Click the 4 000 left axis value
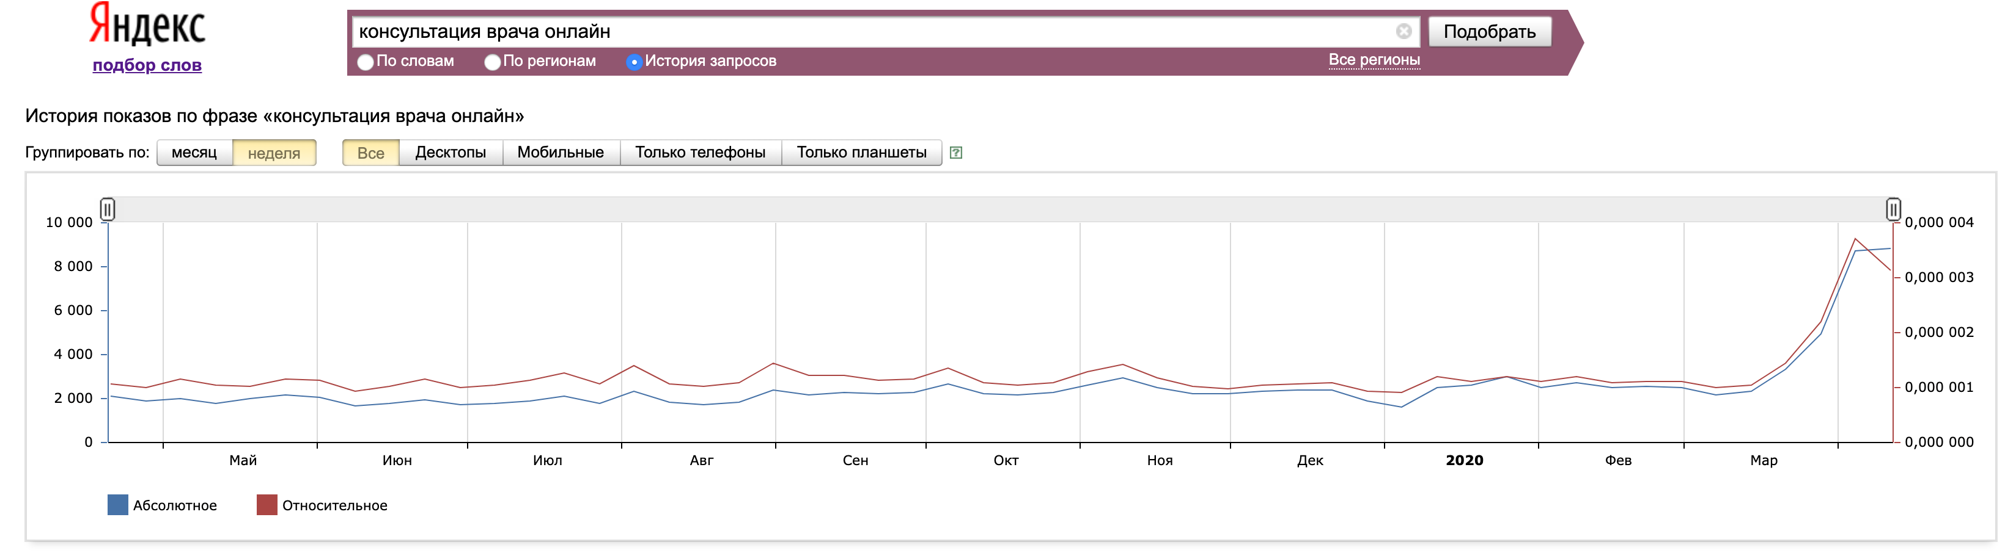The image size is (2005, 553). [73, 354]
